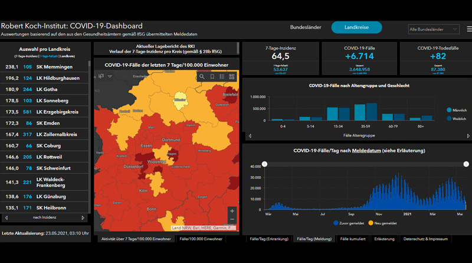Image resolution: width=472 pixels, height=263 pixels.
Task: Open the basemap gallery grid
Action: pyautogui.click(x=232, y=77)
